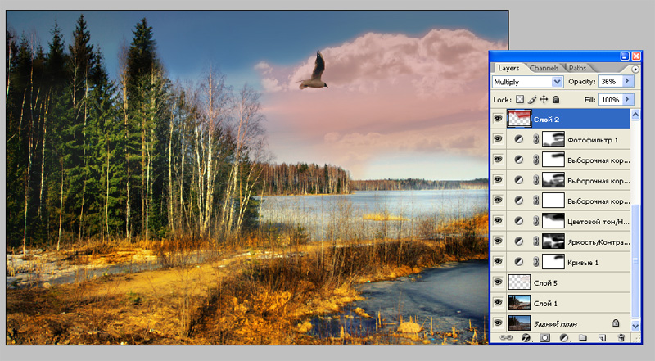This screenshot has width=655, height=361.
Task: Click the padlock on Задний план layer
Action: (616, 323)
